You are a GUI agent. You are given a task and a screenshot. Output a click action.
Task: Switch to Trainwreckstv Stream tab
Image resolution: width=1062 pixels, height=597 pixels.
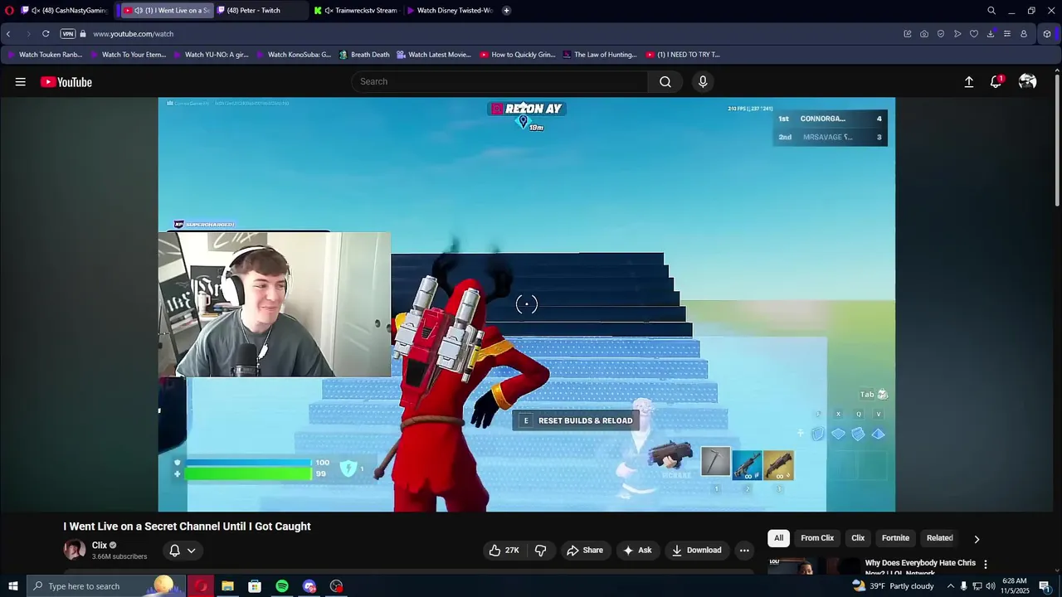(357, 10)
